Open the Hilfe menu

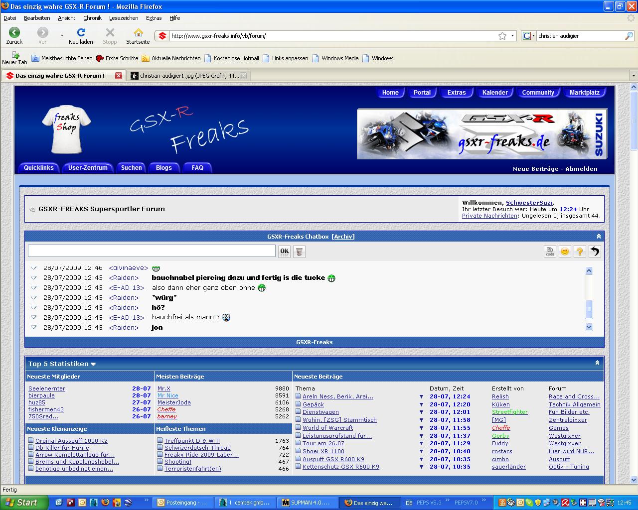[x=174, y=18]
